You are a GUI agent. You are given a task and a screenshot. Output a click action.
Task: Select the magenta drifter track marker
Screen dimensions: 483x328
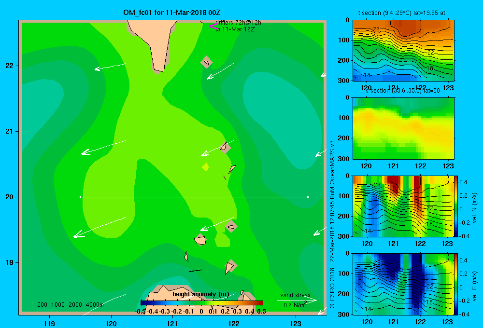[x=214, y=26]
